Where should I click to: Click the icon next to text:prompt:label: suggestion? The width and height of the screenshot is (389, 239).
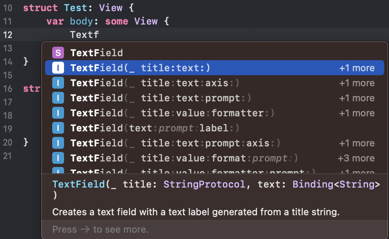pyautogui.click(x=58, y=128)
